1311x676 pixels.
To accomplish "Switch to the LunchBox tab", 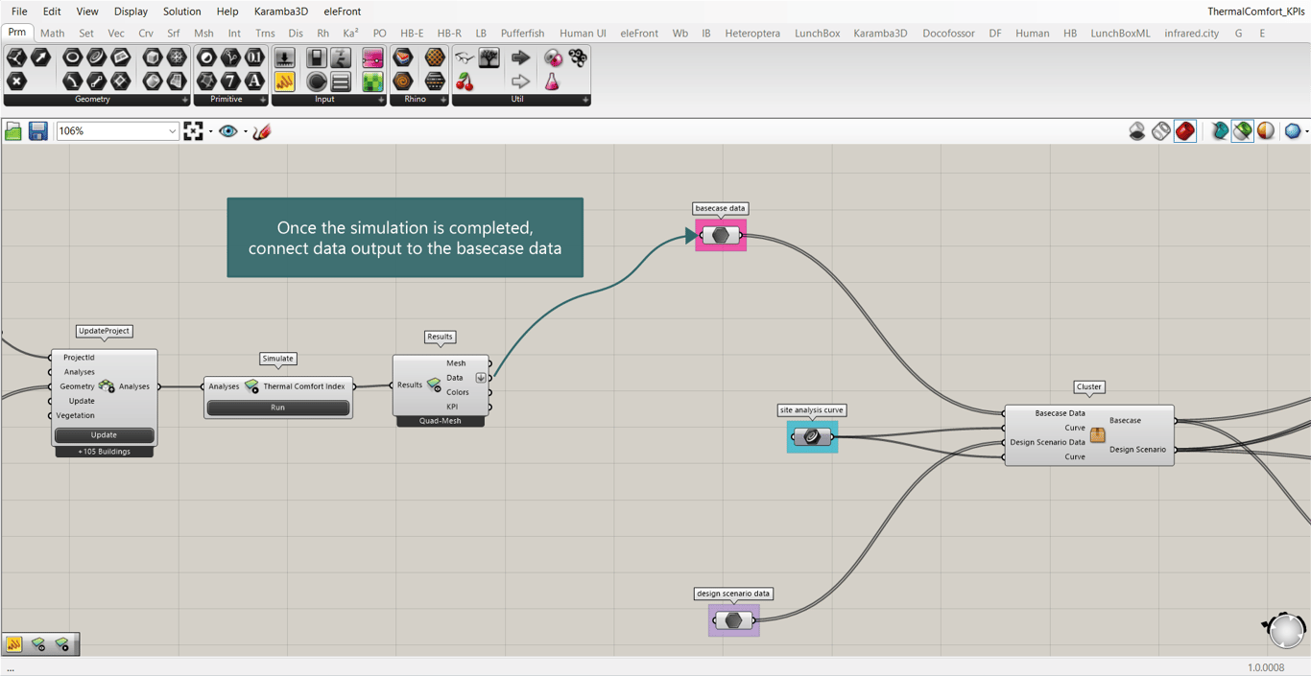I will (x=817, y=33).
